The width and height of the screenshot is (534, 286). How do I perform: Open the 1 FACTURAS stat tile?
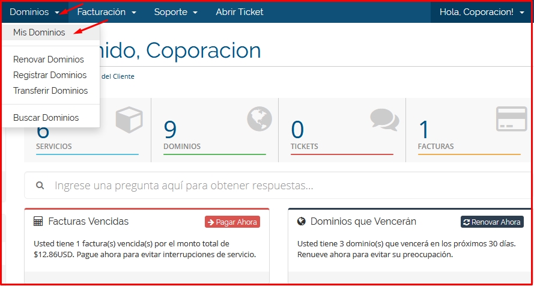[x=469, y=130]
